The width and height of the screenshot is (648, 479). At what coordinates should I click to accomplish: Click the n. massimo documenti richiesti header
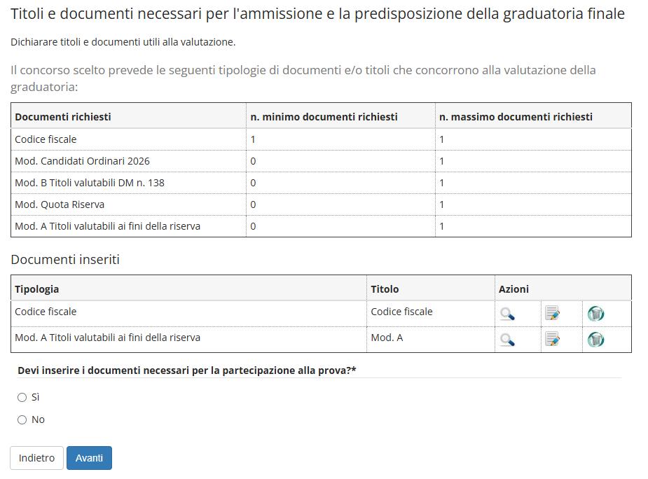click(516, 117)
